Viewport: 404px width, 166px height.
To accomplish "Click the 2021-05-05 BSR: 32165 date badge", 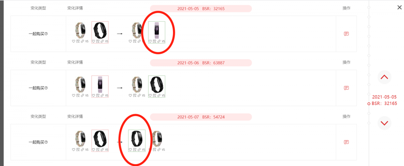I will coord(201,9).
